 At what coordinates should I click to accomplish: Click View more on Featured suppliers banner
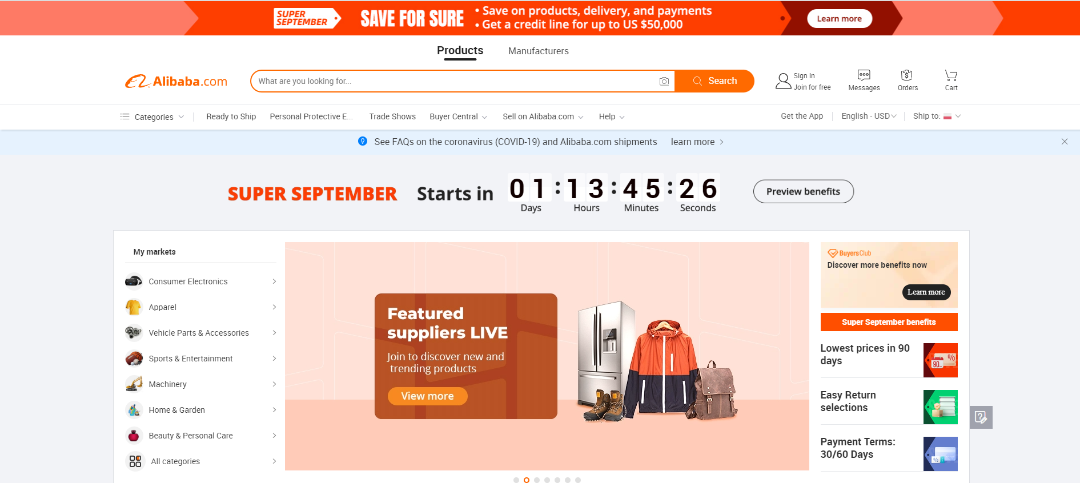point(427,396)
